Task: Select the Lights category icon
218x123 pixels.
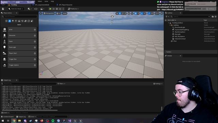Action: pos(13,21)
